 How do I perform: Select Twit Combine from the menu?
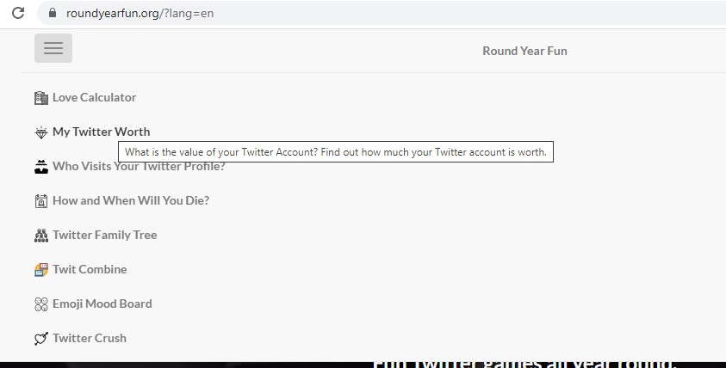90,269
